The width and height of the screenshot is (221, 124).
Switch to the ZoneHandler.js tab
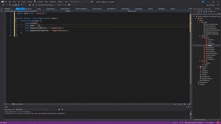tap(51, 9)
